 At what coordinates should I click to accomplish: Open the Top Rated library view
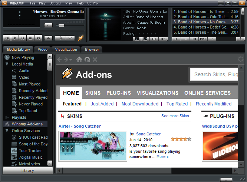click(28, 111)
